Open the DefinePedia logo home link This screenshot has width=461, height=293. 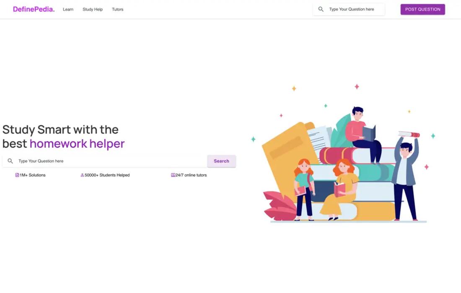point(34,9)
